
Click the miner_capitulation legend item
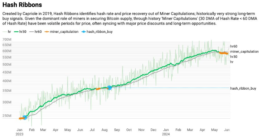point(62,32)
